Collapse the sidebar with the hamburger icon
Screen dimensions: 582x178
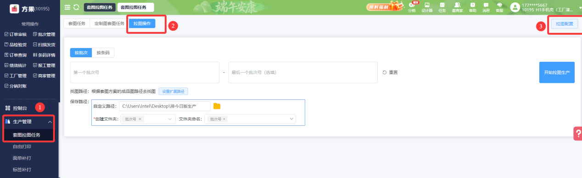[68, 7]
